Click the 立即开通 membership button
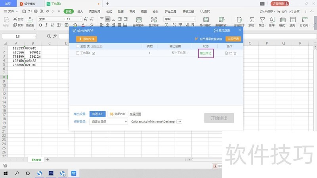The height and width of the screenshot is (178, 317). click(233, 39)
